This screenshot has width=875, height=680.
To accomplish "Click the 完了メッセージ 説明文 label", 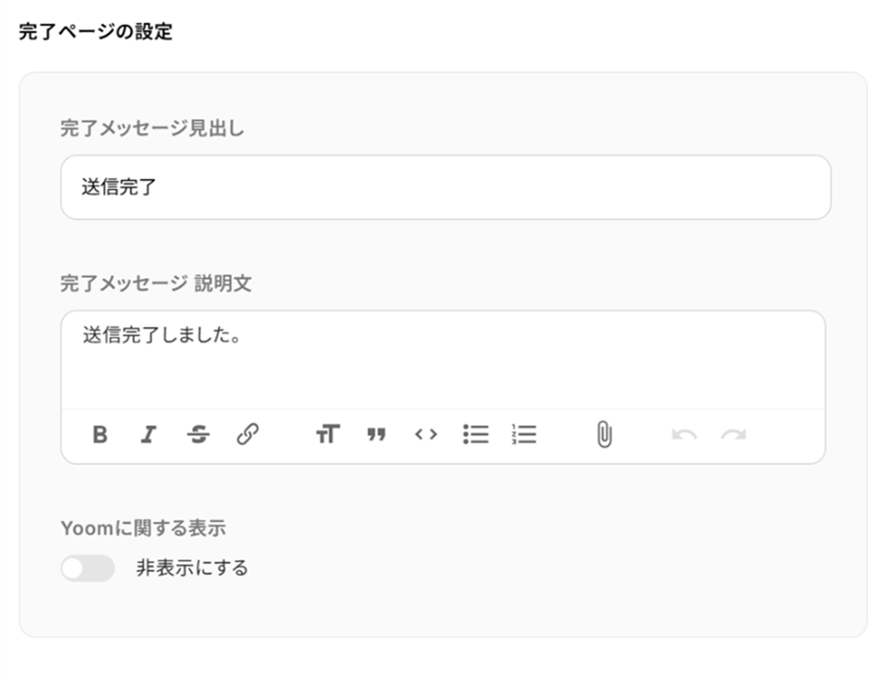I will point(156,283).
